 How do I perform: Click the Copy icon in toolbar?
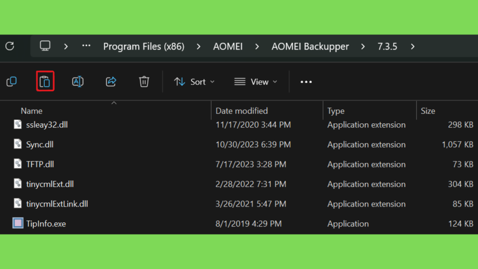(12, 81)
